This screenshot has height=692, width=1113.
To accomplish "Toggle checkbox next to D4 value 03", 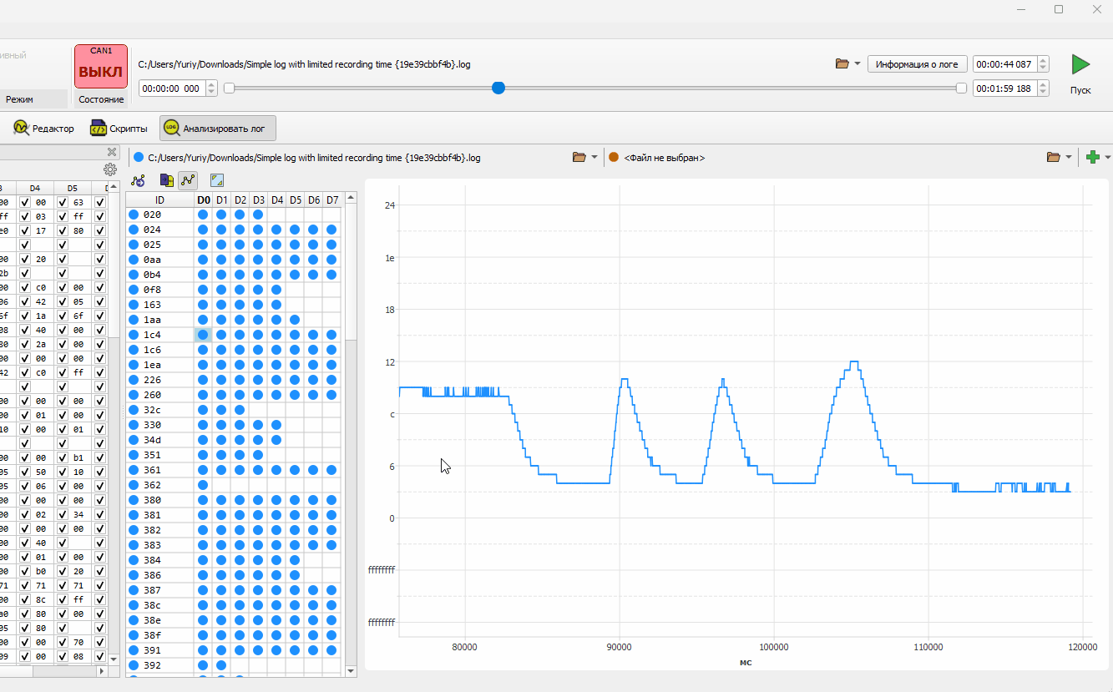I will (x=25, y=216).
